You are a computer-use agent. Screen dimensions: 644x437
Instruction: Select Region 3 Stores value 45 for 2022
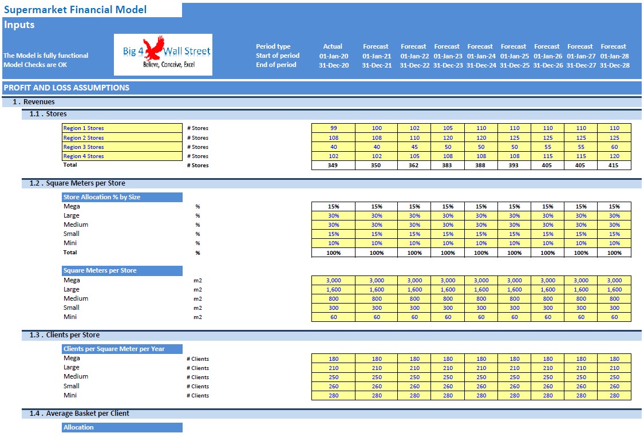tap(414, 147)
